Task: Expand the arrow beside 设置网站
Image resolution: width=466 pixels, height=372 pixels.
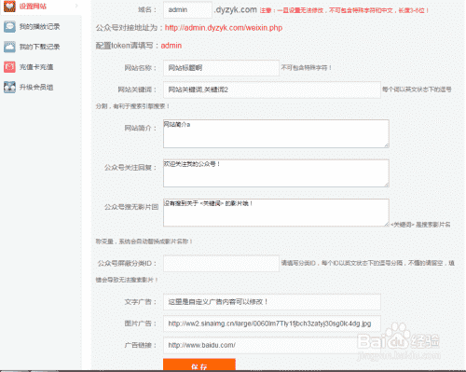Action: [x=76, y=6]
